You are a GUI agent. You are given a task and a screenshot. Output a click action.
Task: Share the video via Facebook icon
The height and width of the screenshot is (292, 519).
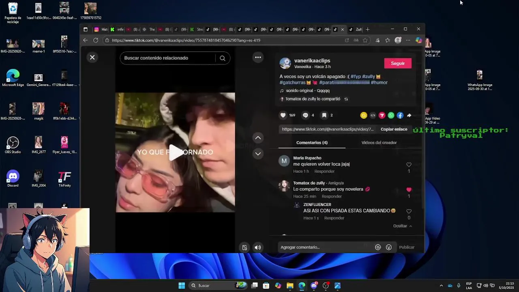pos(400,116)
